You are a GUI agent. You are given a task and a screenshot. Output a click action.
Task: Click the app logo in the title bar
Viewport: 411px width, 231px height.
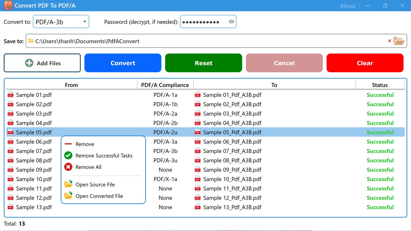[8, 6]
